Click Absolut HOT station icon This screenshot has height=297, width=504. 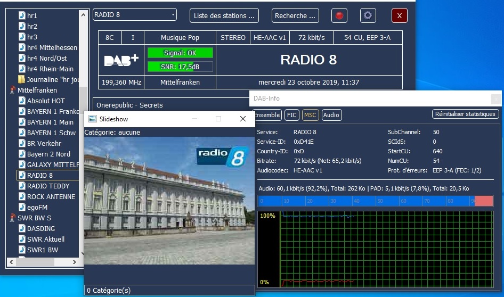[22, 101]
